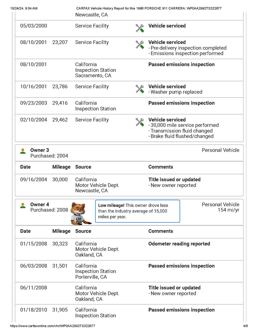Click the wrench icon for the 30,000 mile service
Screen dimensions: 258x334
[140, 122]
